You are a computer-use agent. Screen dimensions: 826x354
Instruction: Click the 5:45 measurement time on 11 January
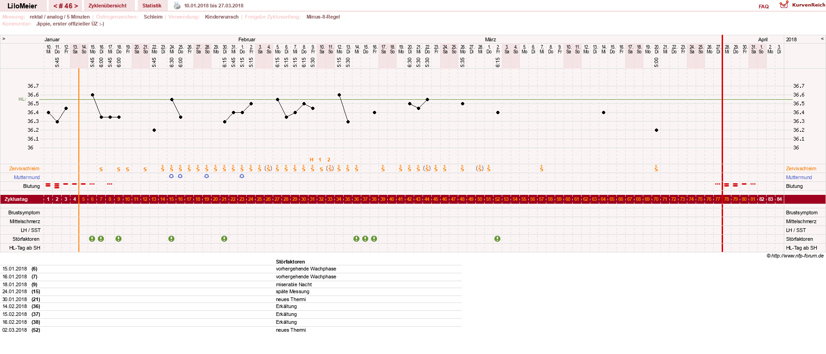(57, 62)
